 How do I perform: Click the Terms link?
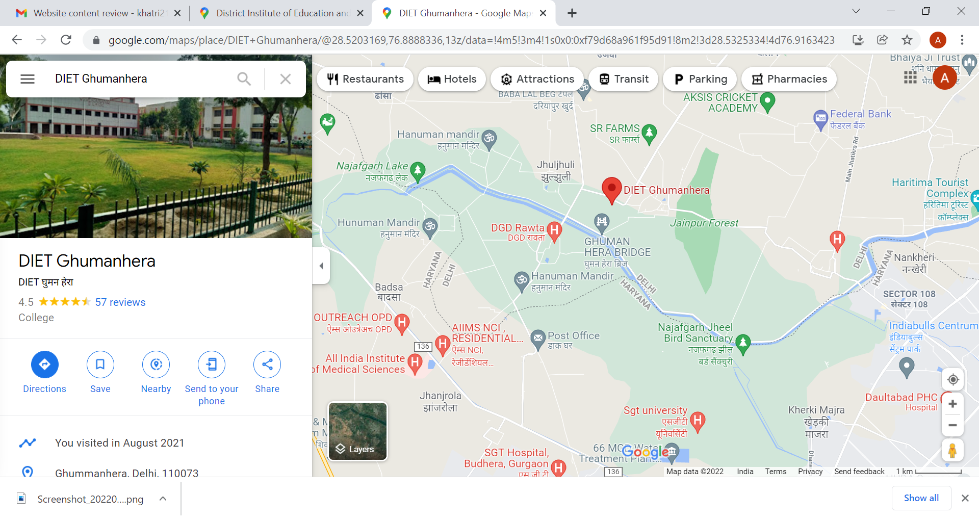click(776, 472)
